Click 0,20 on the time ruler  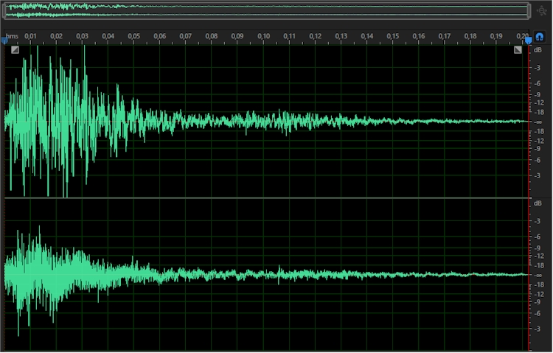[523, 36]
